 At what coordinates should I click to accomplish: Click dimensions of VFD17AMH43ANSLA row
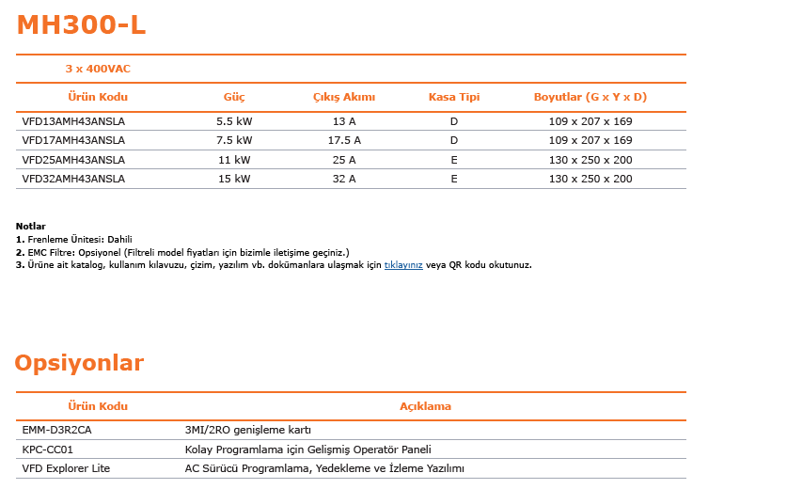[590, 140]
